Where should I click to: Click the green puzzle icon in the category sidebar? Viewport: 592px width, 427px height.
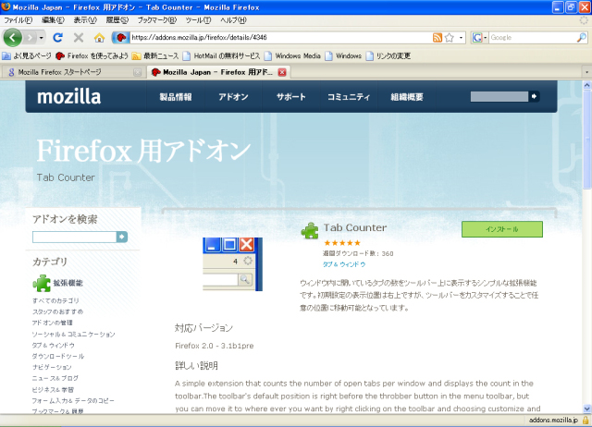[42, 284]
